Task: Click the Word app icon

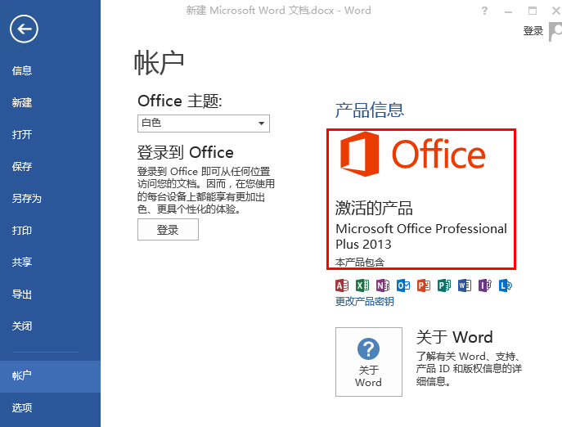Action: coord(465,285)
